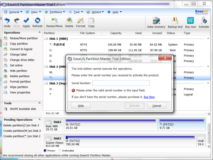213x160 pixels.
Task: Open the Data recovery tool
Action: coord(156,23)
